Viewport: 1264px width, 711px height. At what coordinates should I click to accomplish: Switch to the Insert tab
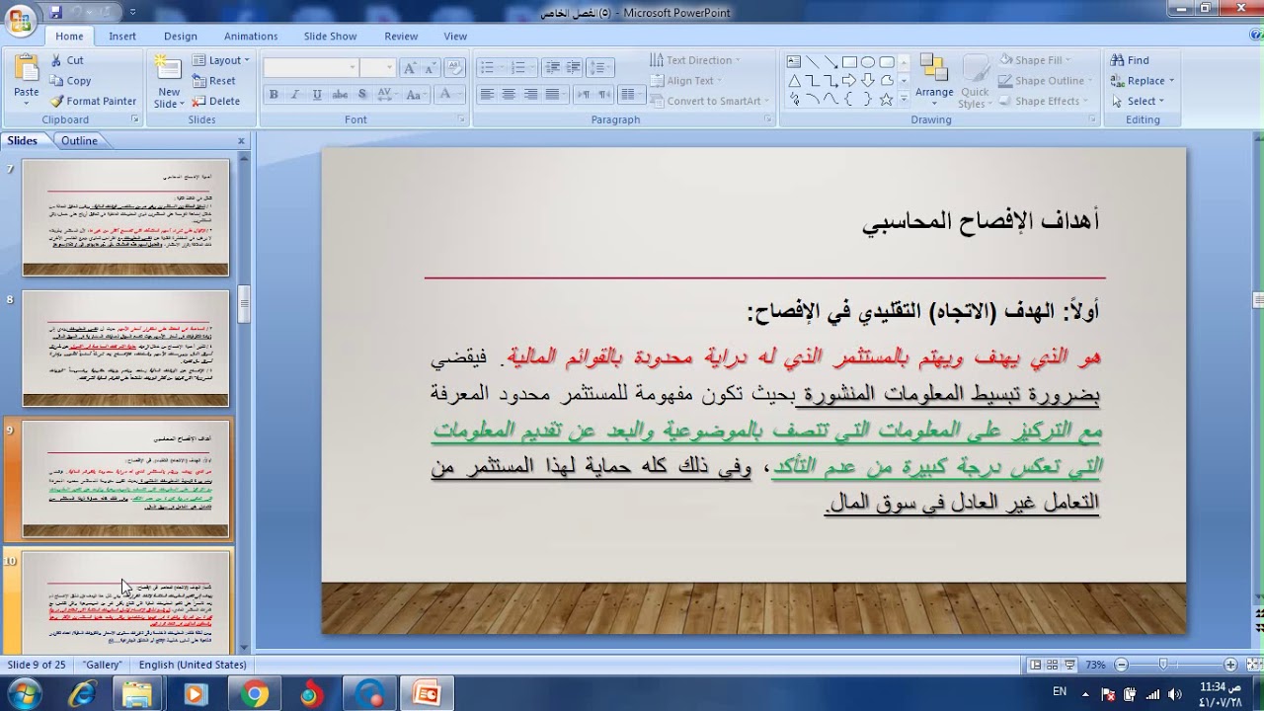(122, 36)
